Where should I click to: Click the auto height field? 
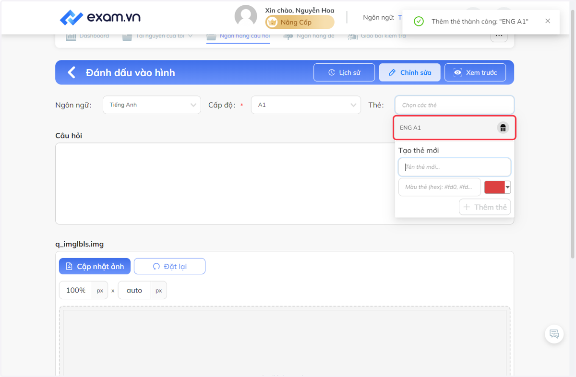click(134, 290)
